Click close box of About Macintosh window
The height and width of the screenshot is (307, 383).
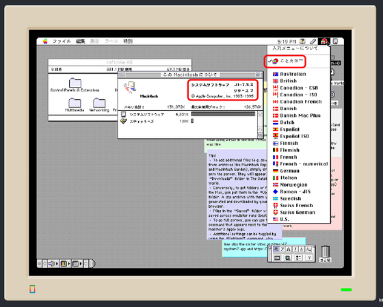(122, 75)
